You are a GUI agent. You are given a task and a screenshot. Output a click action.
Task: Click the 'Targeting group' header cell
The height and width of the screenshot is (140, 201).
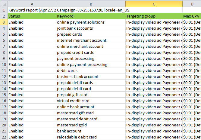tap(154, 16)
